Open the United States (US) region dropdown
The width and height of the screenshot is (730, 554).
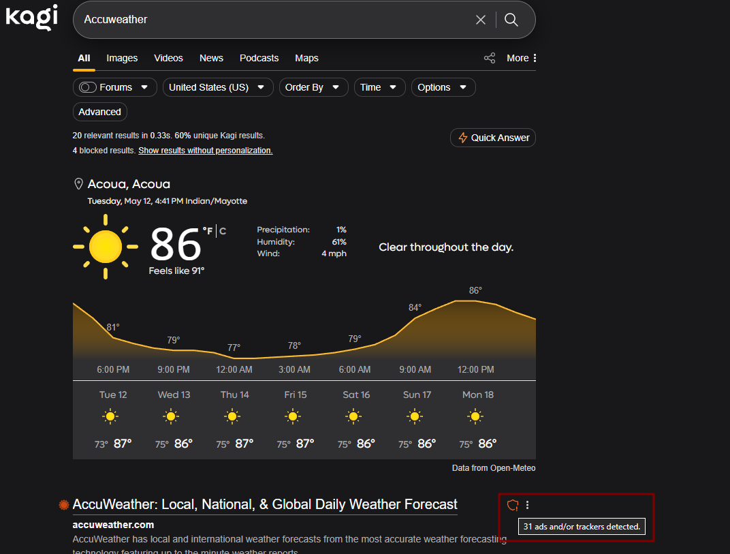[x=218, y=87]
